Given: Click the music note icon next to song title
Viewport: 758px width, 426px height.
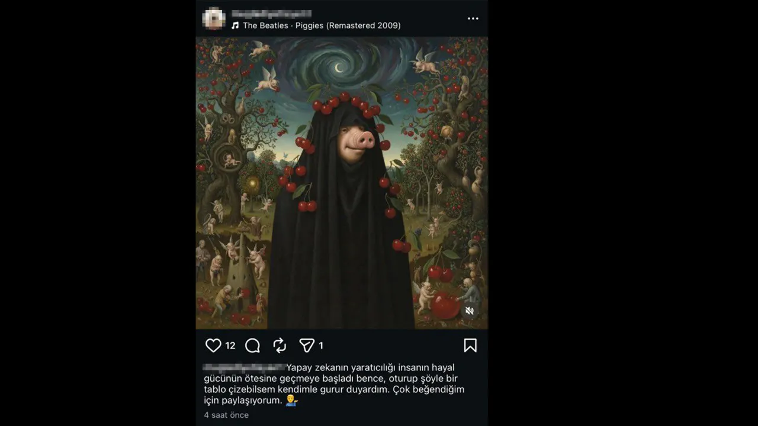Looking at the screenshot, I should coord(235,25).
